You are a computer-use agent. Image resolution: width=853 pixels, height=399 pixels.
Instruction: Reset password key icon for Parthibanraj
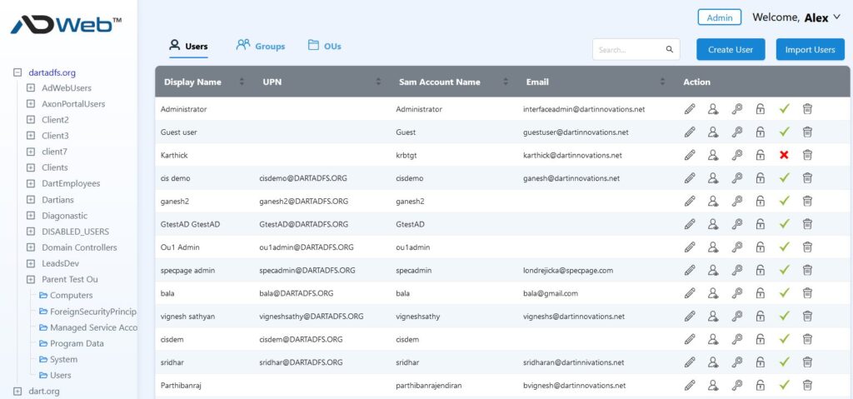[736, 385]
